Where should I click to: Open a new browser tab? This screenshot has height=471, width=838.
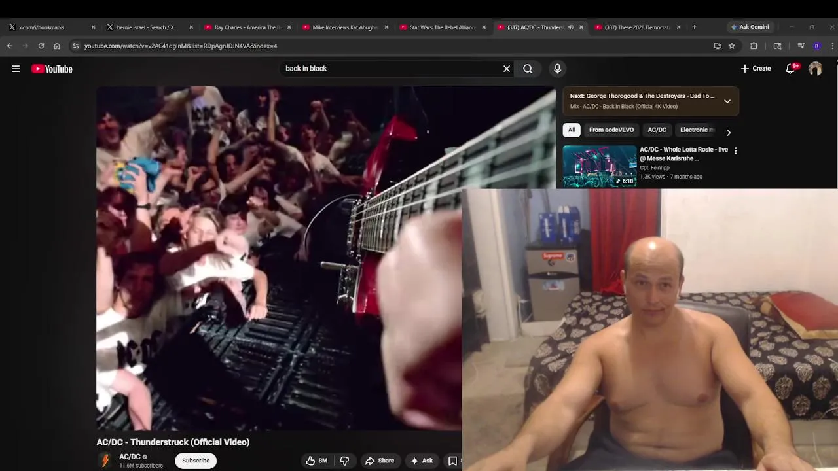695,27
